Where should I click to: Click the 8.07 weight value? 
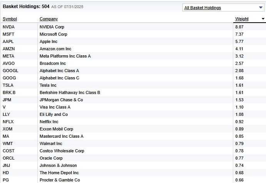(x=239, y=27)
